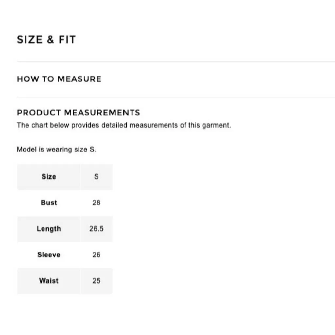Click the Sleeve value 26

click(97, 255)
